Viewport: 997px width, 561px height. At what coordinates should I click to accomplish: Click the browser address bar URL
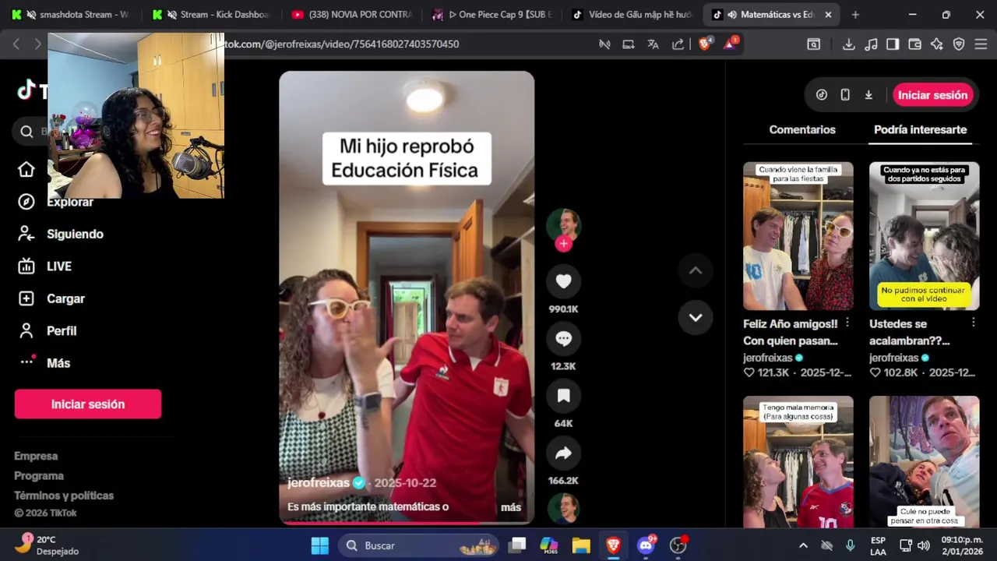coord(342,44)
